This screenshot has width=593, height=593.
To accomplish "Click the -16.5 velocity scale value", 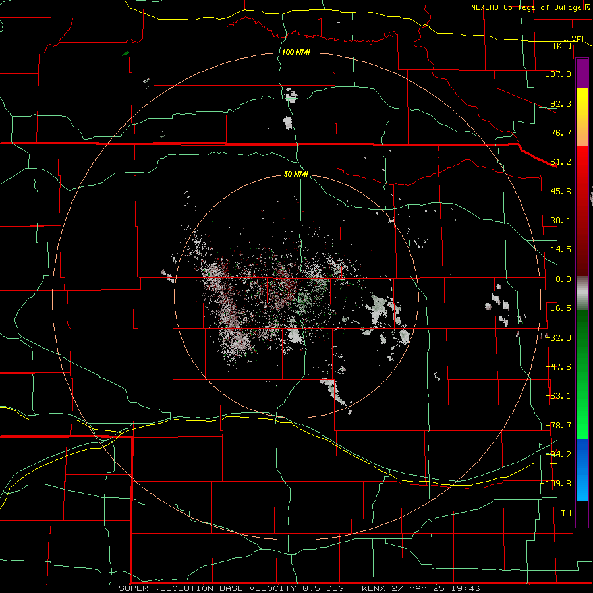I will point(558,308).
